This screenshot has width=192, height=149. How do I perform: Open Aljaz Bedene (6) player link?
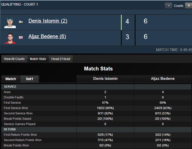click(x=47, y=36)
